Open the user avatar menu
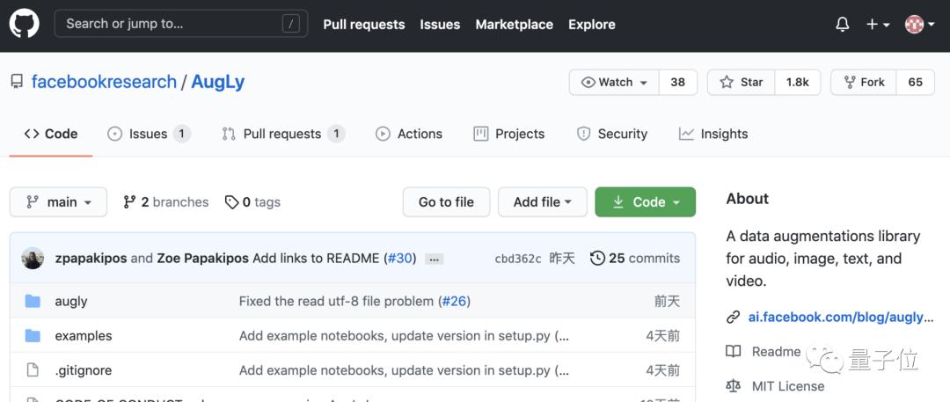950x402 pixels. tap(918, 25)
